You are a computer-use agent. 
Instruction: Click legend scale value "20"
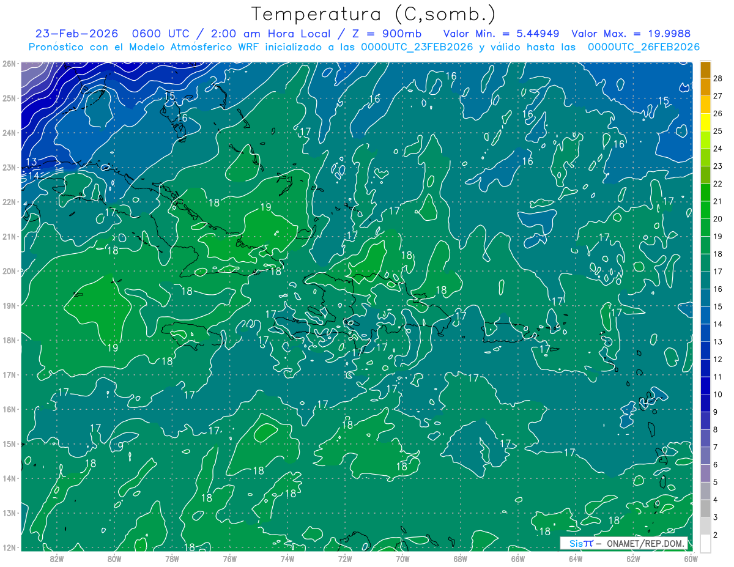[x=717, y=218]
